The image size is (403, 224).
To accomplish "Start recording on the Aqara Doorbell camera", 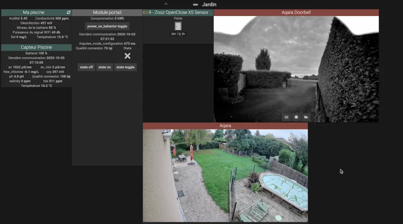I will [x=296, y=117].
